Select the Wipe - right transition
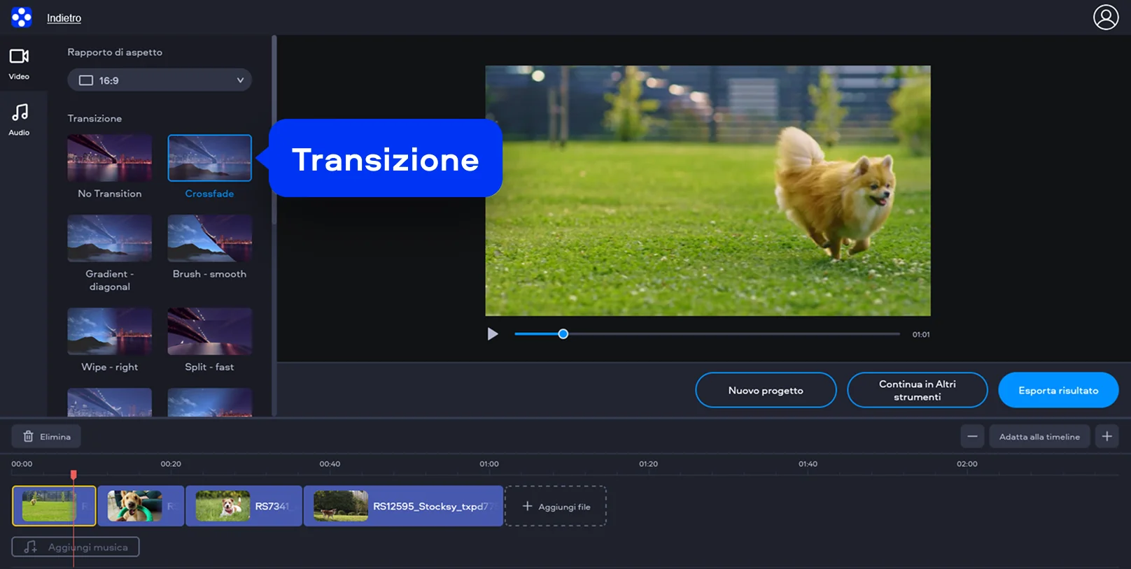This screenshot has height=569, width=1131. 110,331
